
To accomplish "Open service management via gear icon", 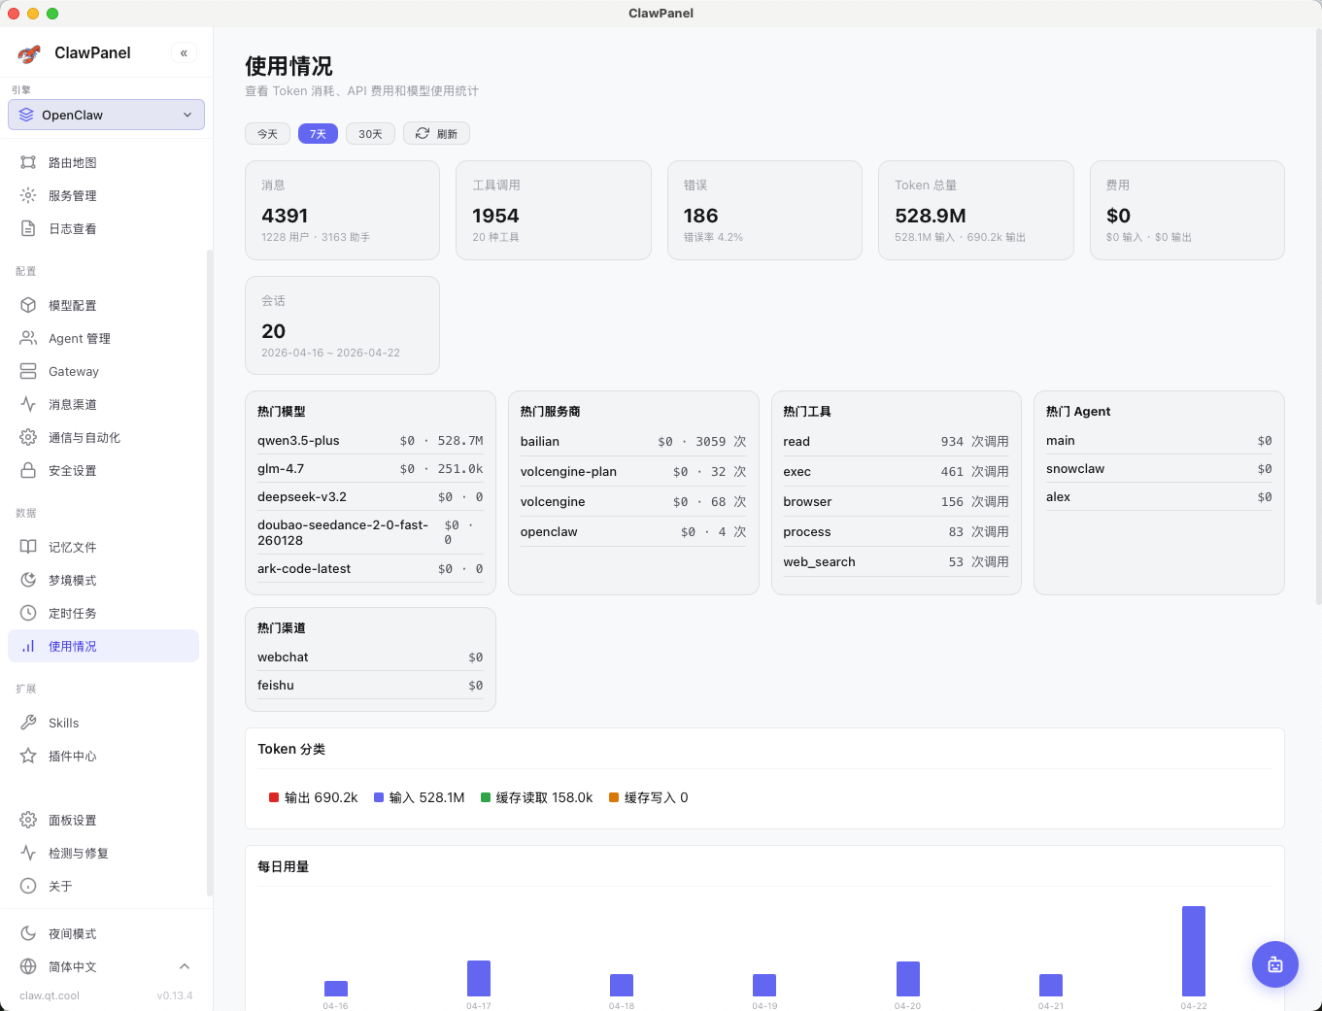I will pos(28,195).
